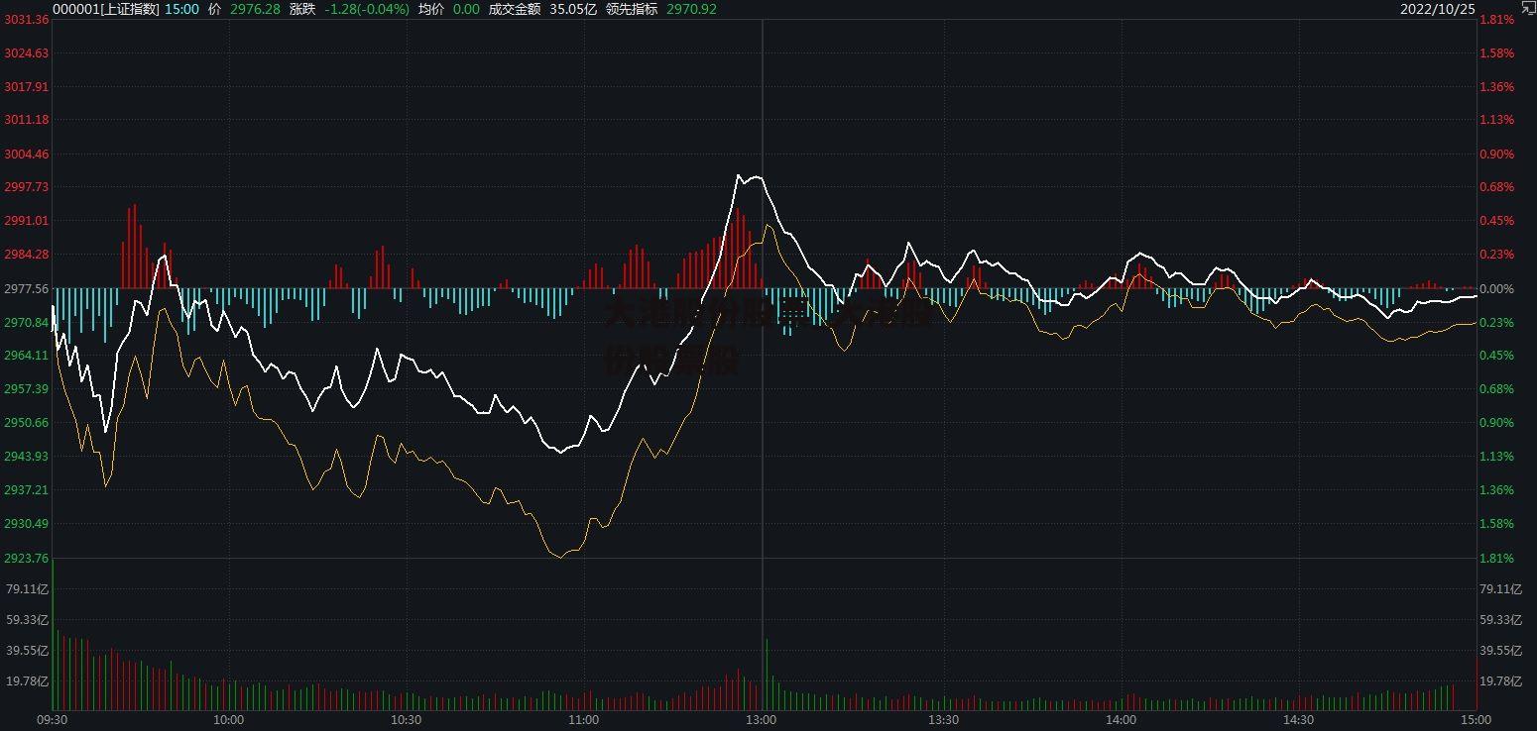Screen dimensions: 1537x731
Task: Select the 成交金额 label
Action: tap(515, 9)
